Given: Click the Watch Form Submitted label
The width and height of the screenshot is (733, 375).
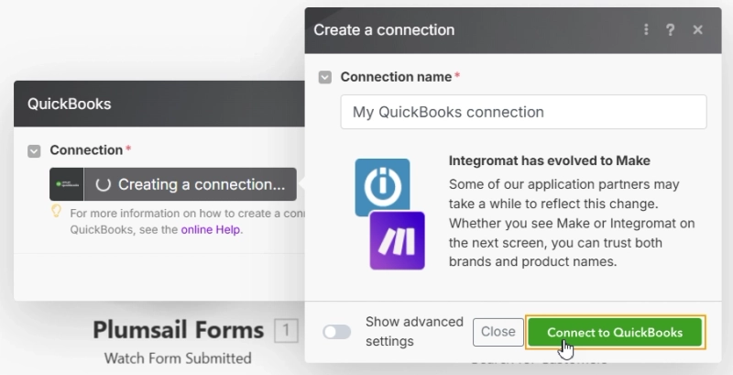Looking at the screenshot, I should pos(178,358).
